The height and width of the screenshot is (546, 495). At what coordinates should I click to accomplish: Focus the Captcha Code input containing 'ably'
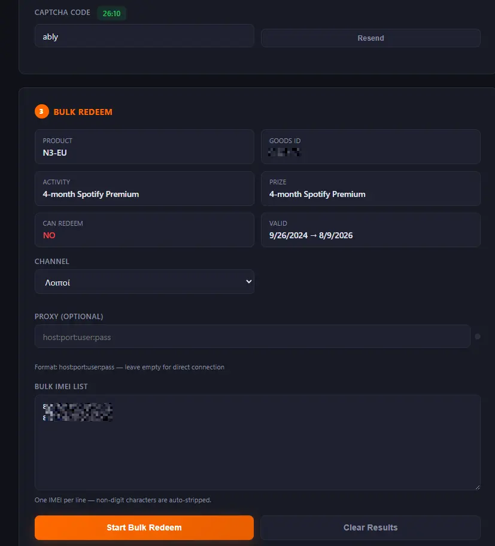pos(144,36)
